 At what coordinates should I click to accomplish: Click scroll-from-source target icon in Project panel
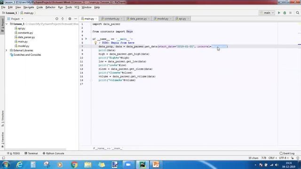tap(57, 19)
